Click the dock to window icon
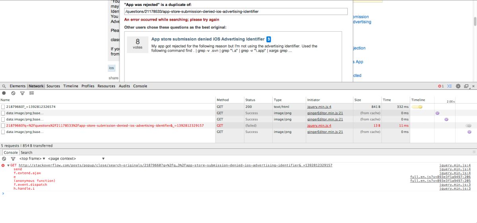477x223 pixels. (x=466, y=86)
